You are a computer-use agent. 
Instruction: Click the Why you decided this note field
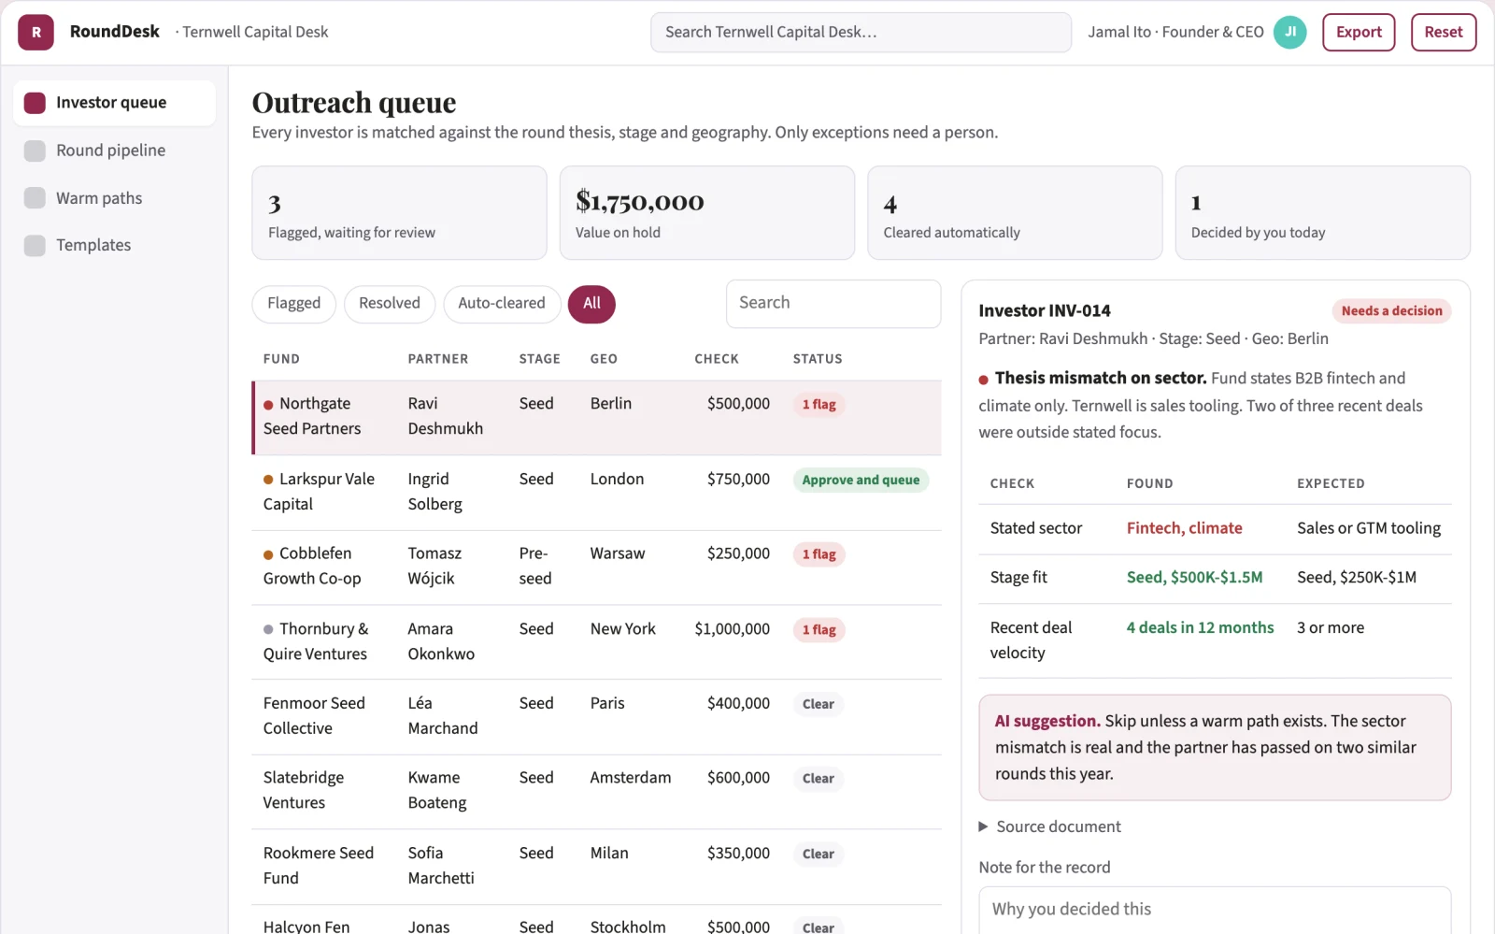(1215, 910)
